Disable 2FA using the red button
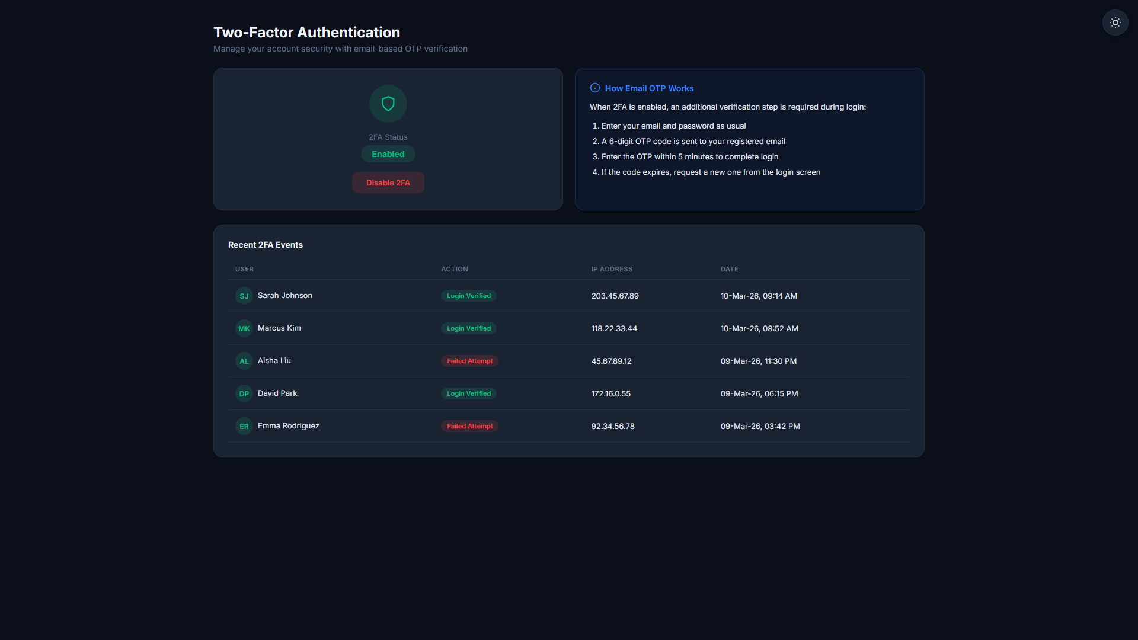The width and height of the screenshot is (1138, 640). point(388,183)
